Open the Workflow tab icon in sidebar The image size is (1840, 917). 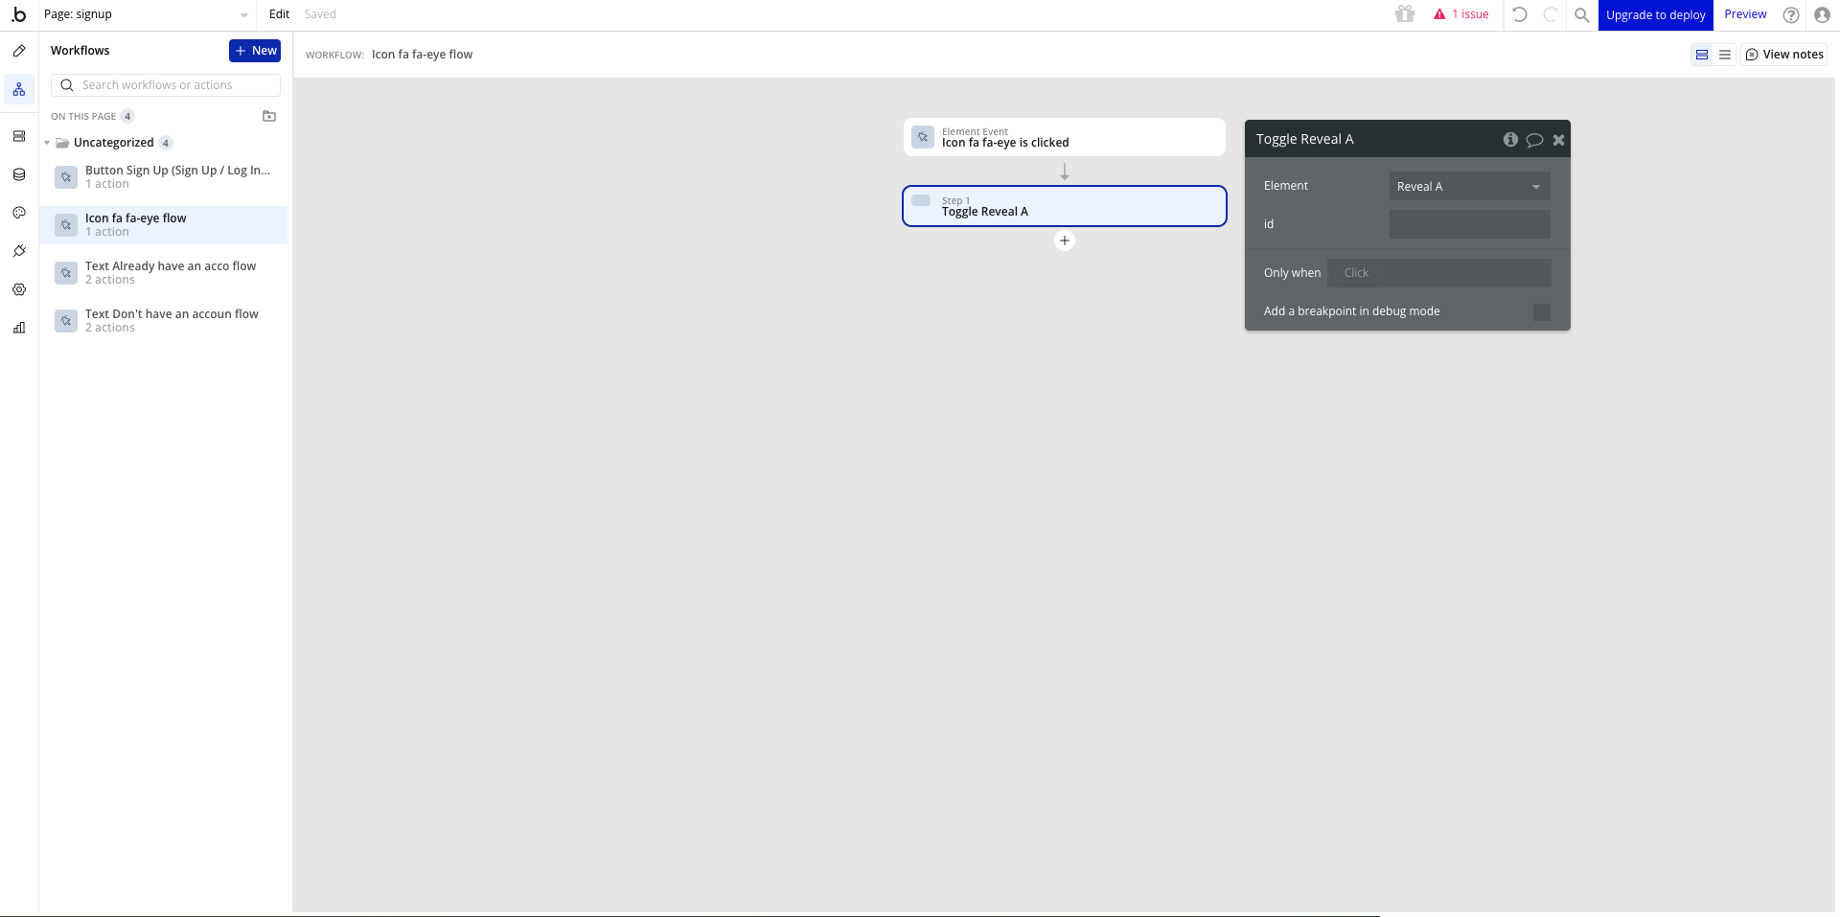[x=19, y=89]
